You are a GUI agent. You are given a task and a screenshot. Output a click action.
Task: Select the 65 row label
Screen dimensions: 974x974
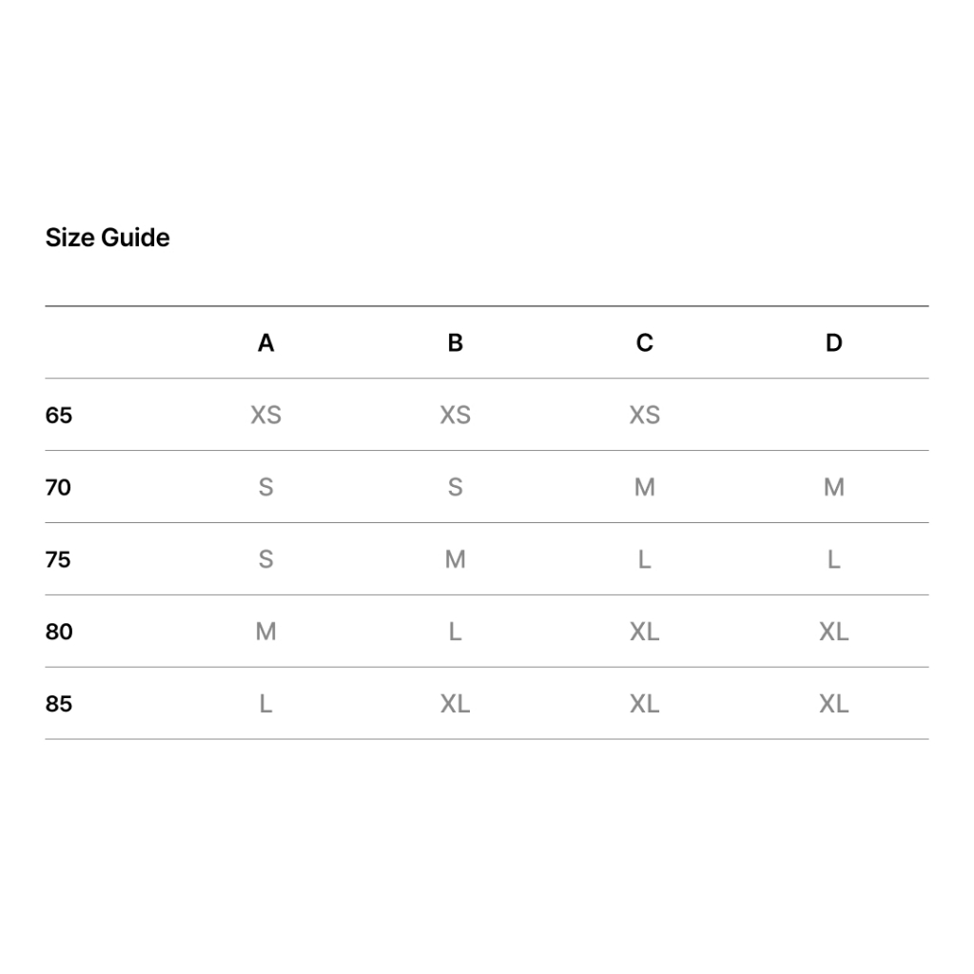click(x=59, y=415)
